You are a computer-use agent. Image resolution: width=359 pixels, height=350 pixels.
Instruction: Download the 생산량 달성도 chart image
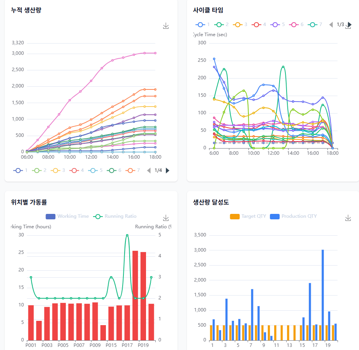coord(348,218)
